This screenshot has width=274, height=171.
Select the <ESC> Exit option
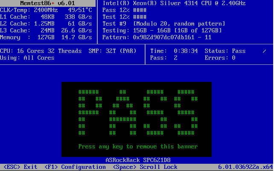(x=20, y=167)
